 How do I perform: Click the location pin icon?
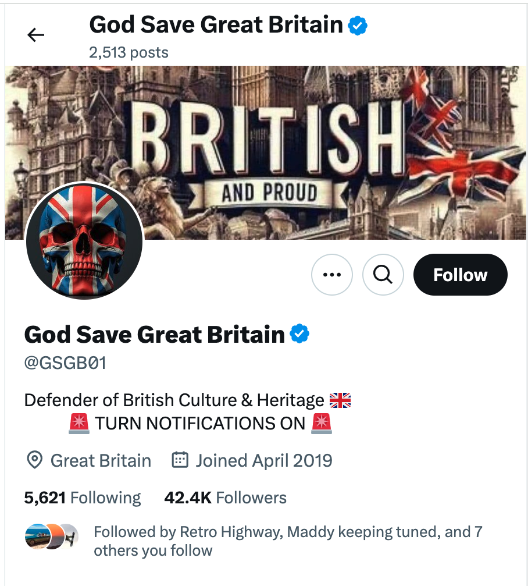(35, 461)
